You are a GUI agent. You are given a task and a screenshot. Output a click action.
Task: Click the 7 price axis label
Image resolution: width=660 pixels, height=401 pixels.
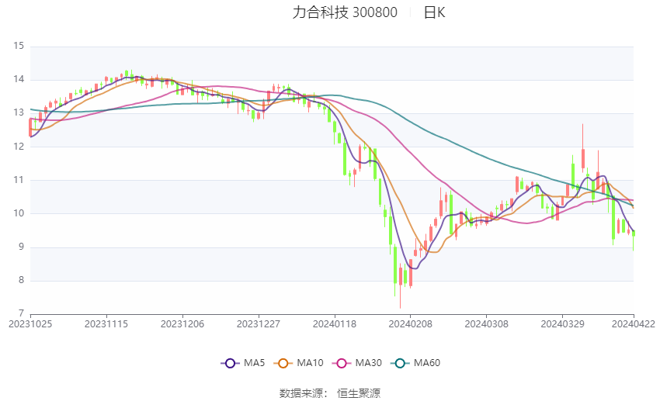click(x=22, y=313)
